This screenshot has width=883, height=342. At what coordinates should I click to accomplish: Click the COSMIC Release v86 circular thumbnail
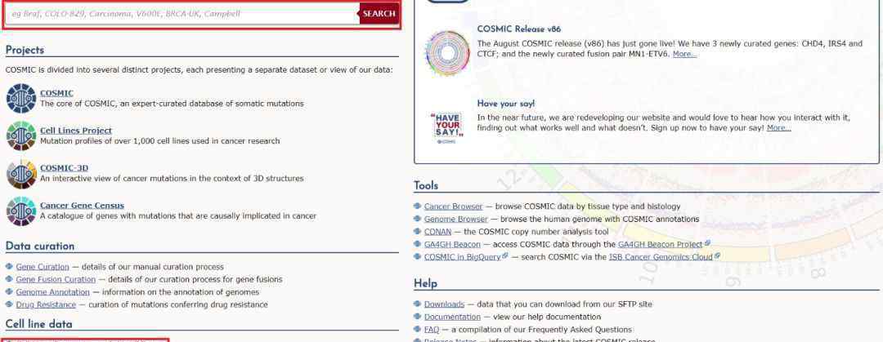point(448,53)
